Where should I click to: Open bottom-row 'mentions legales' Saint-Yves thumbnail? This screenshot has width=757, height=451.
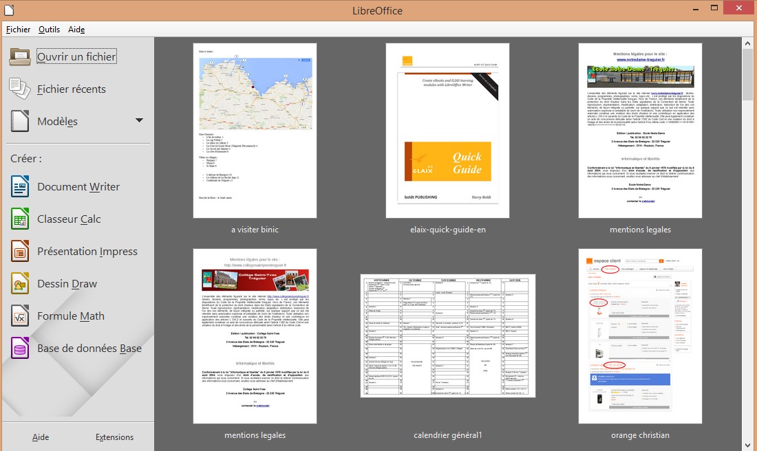click(x=255, y=336)
